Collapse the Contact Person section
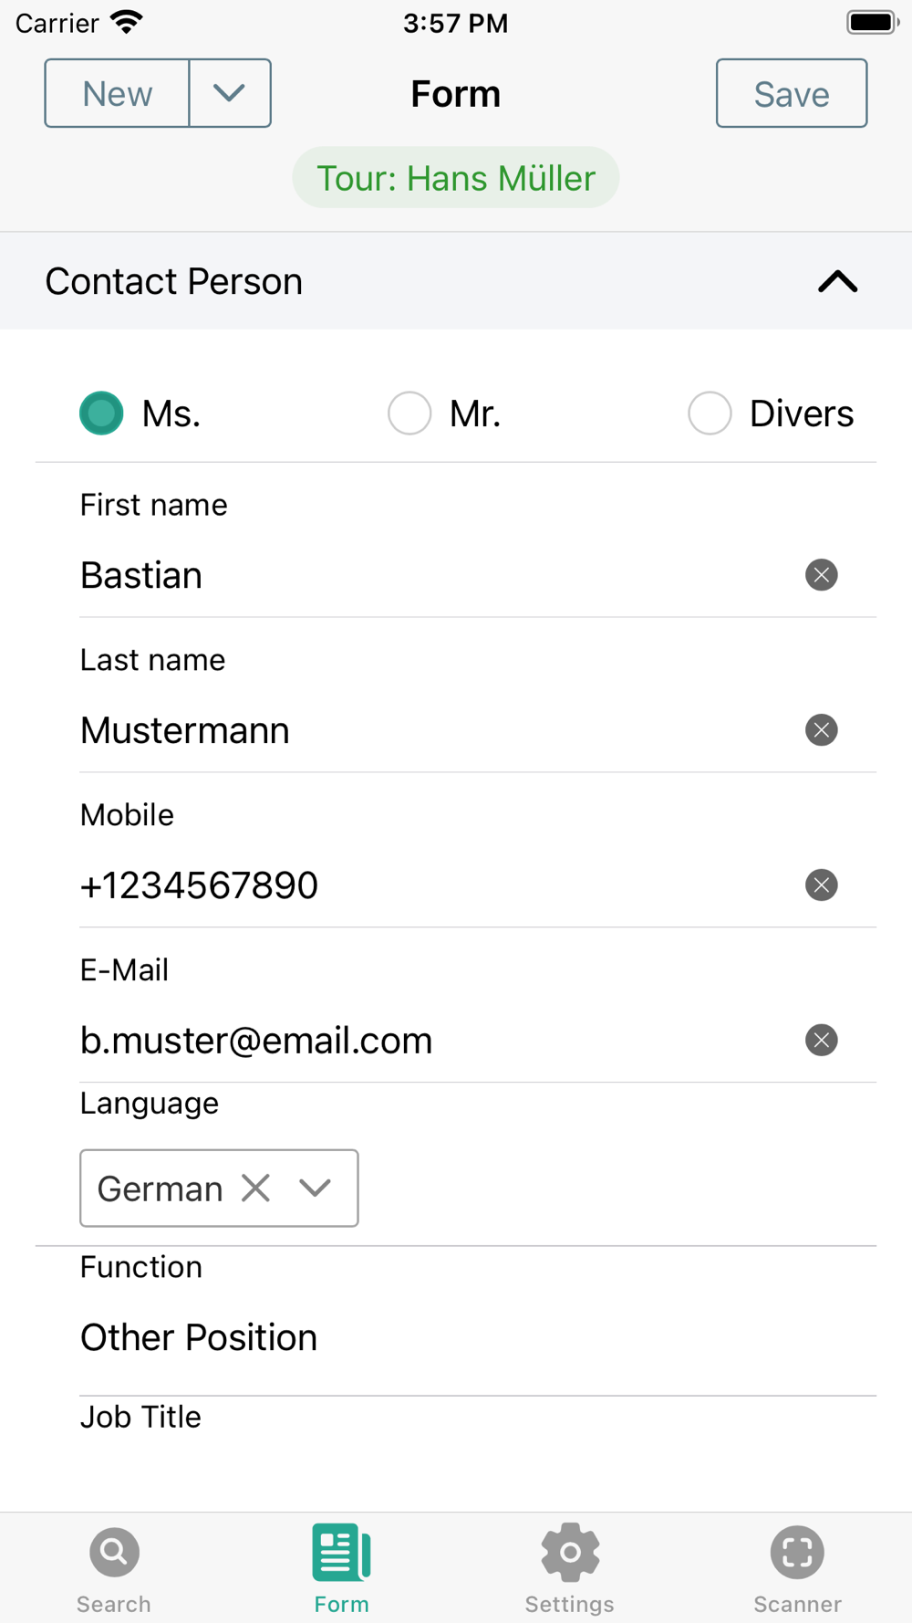The width and height of the screenshot is (912, 1623). [837, 281]
